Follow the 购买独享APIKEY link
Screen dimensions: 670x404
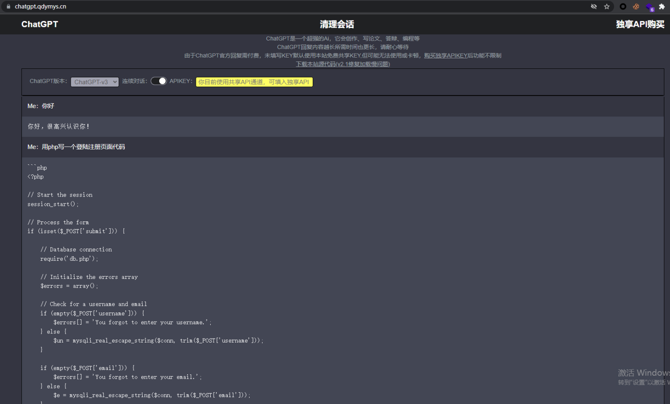click(445, 56)
